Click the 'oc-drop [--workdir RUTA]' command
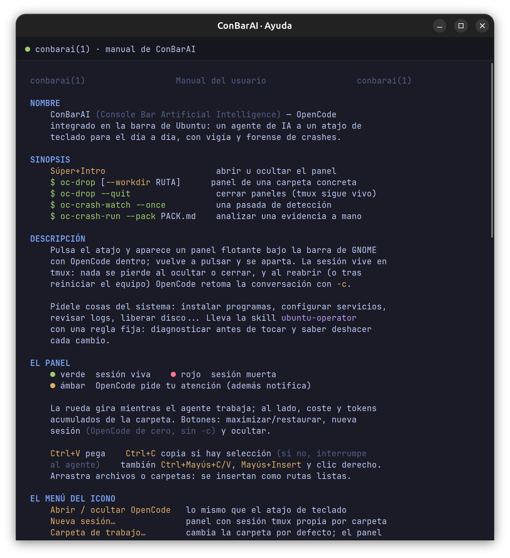 120,182
